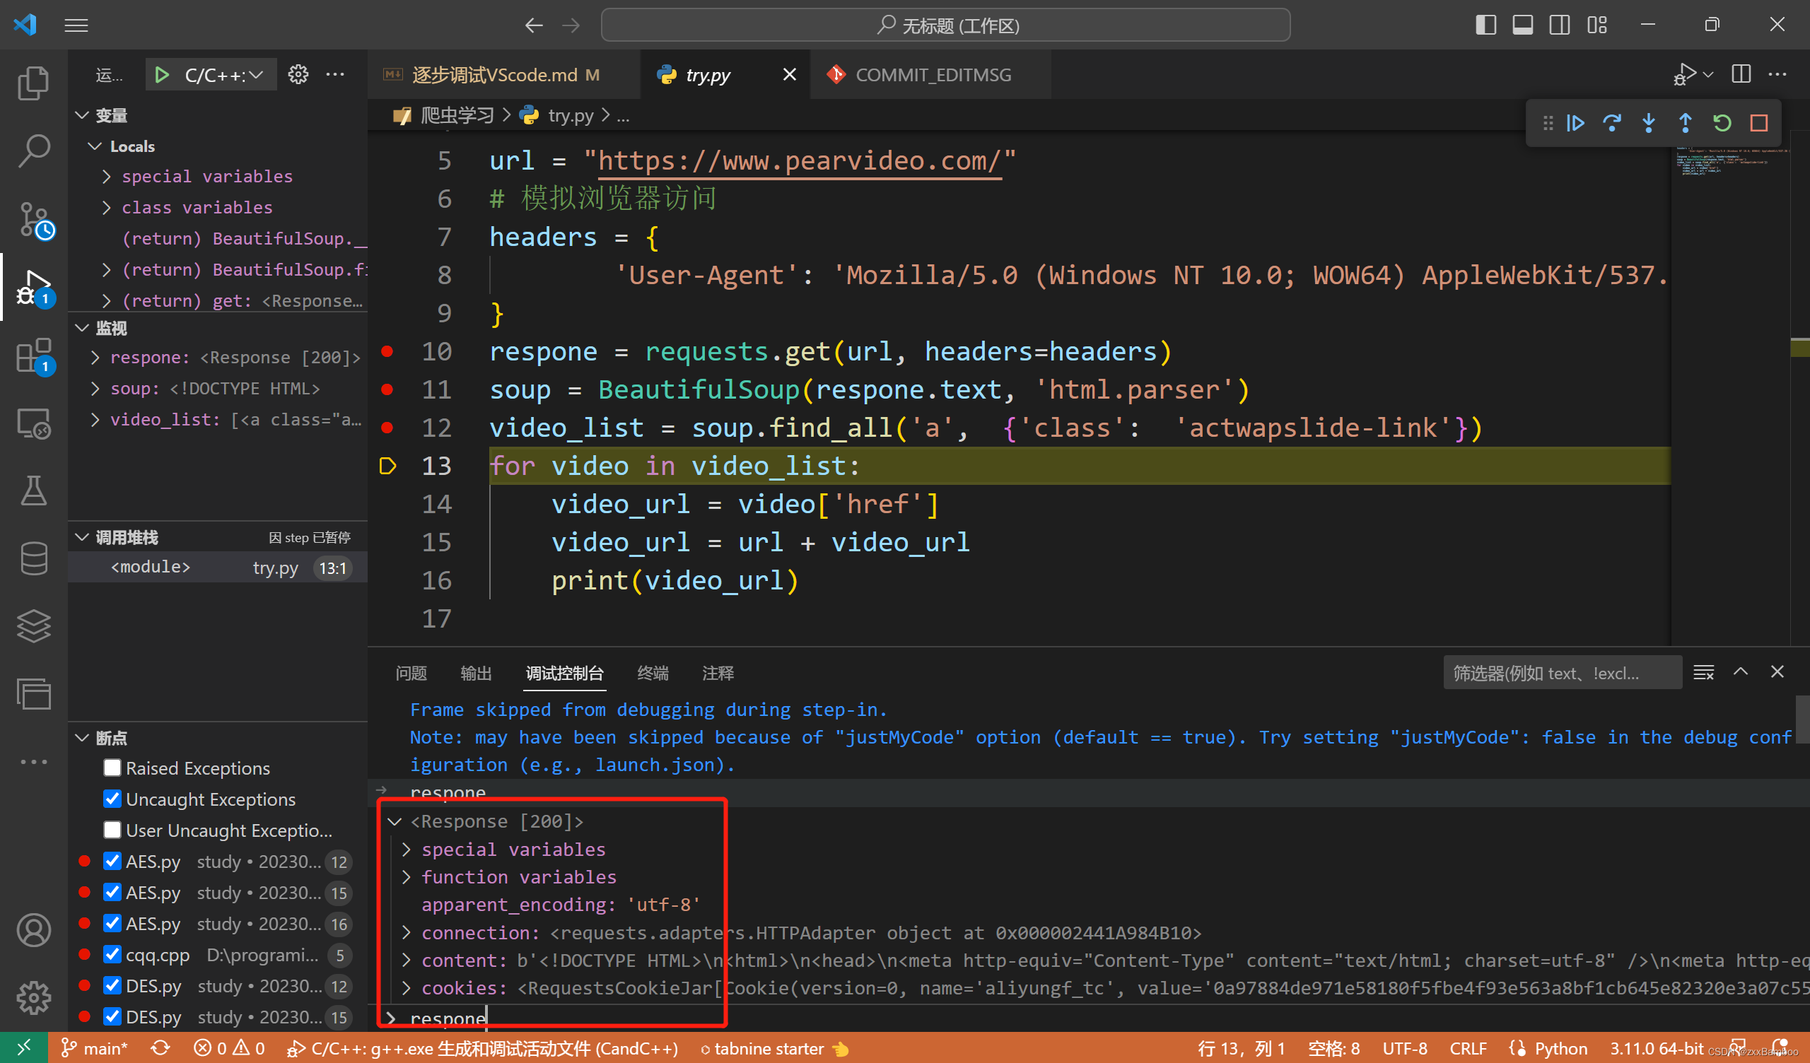Click the main* git branch in status bar
The height and width of the screenshot is (1063, 1810).
click(x=95, y=1049)
